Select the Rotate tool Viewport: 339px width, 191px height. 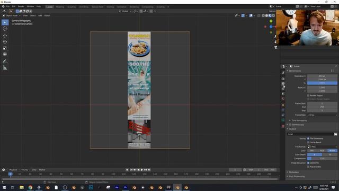pyautogui.click(x=5, y=42)
